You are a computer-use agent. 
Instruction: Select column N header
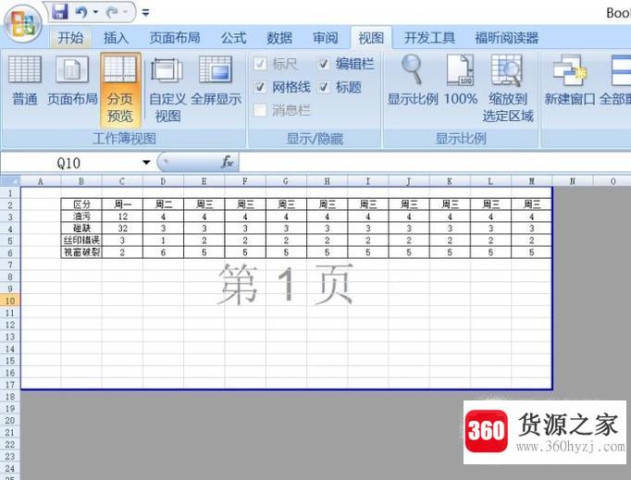(x=573, y=181)
